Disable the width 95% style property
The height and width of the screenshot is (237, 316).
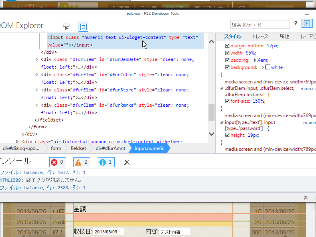pos(228,53)
